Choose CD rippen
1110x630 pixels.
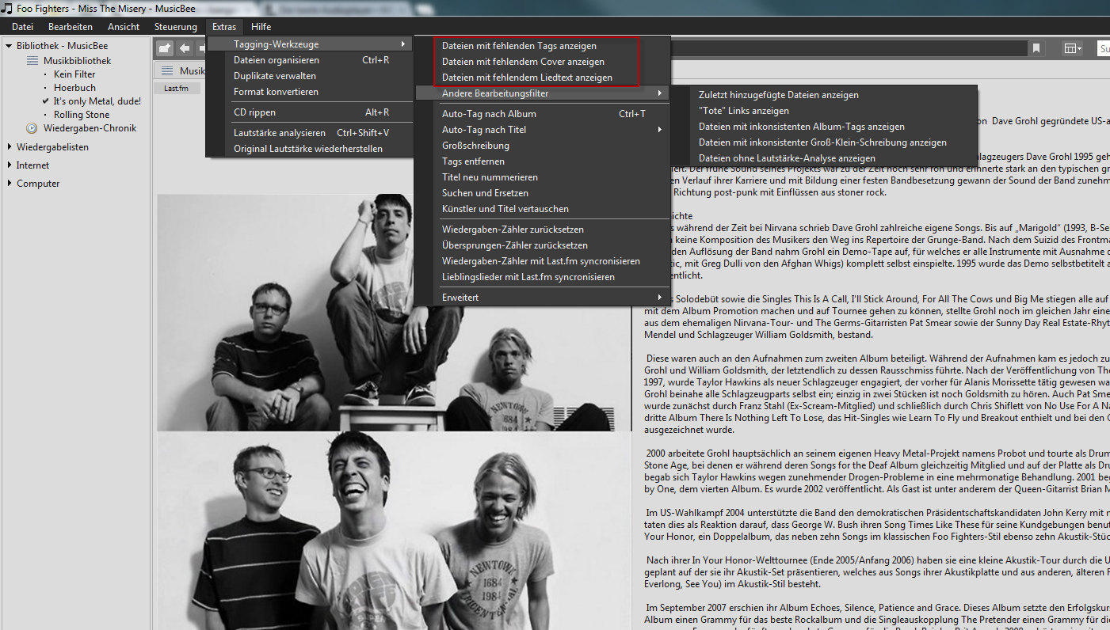pyautogui.click(x=310, y=112)
